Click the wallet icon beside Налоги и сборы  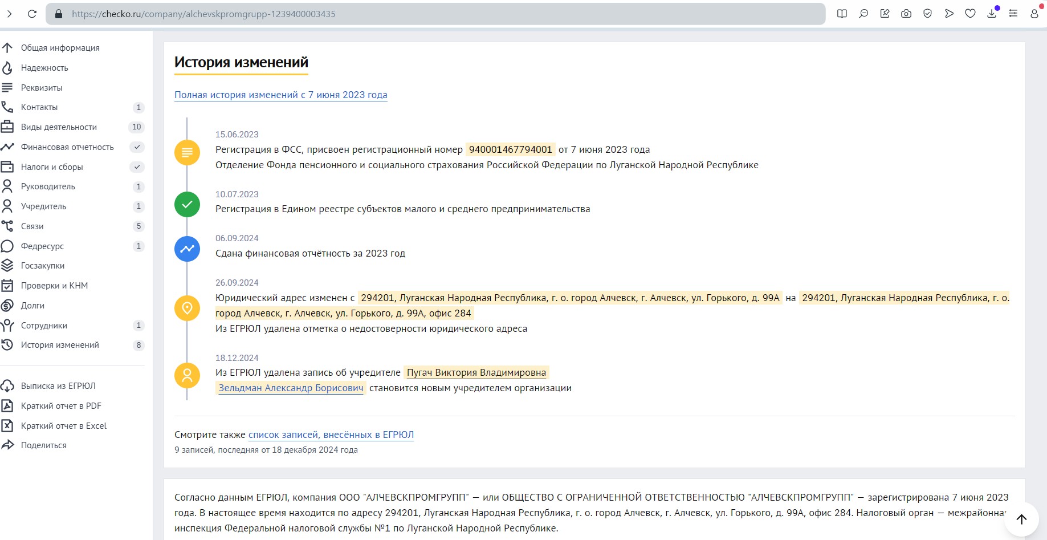coord(7,167)
